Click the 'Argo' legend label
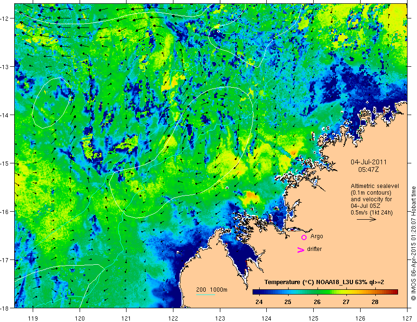This screenshot has height=322, width=417. (317, 236)
